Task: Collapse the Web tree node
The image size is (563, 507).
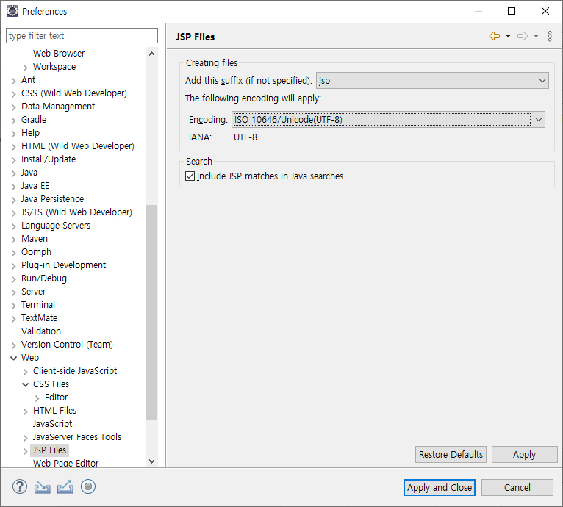Action: (14, 358)
